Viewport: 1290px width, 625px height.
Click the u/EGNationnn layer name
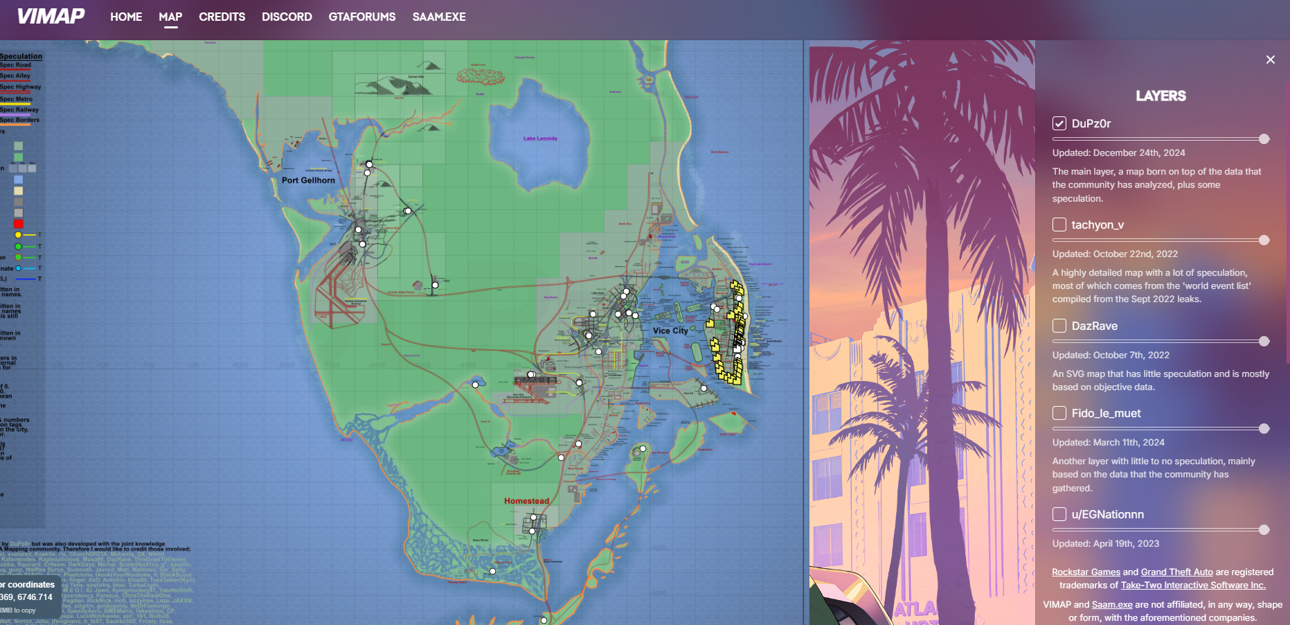coord(1108,514)
